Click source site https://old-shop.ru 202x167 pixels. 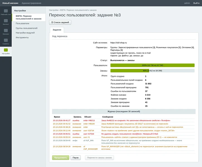pyautogui.click(x=118, y=43)
